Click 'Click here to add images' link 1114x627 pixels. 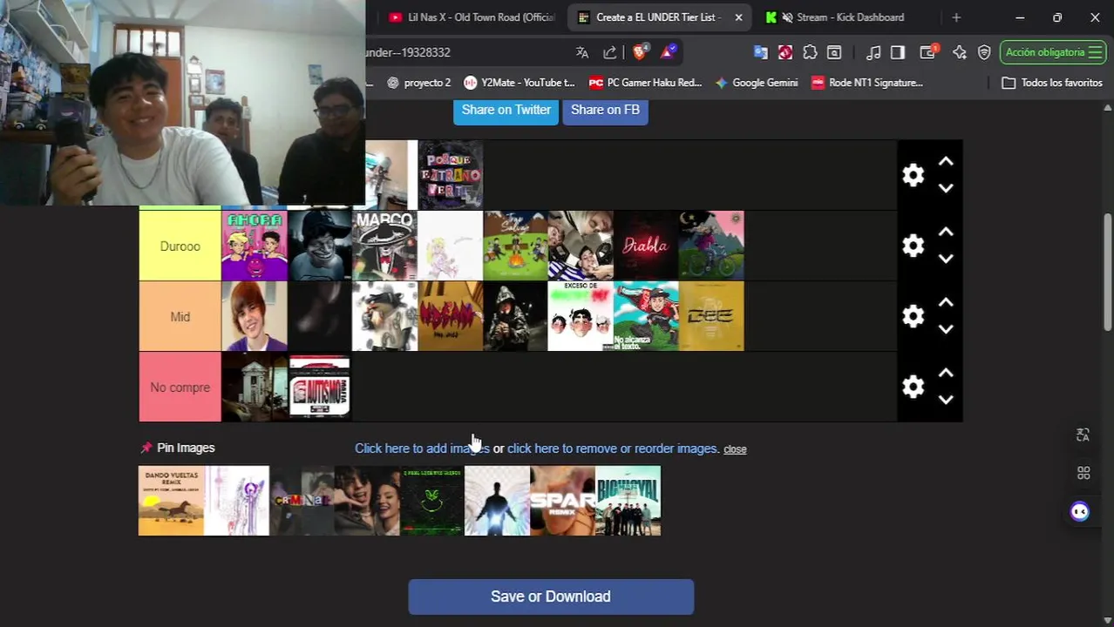pos(422,448)
